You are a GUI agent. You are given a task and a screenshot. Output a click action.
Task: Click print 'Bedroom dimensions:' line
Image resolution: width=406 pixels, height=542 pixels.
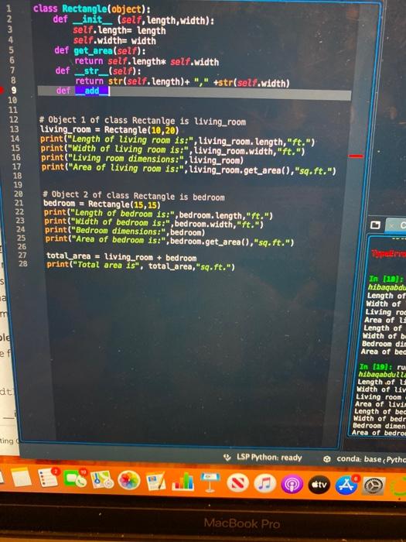(125, 232)
